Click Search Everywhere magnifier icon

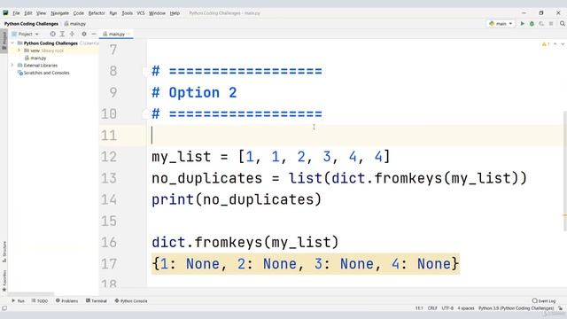563,24
